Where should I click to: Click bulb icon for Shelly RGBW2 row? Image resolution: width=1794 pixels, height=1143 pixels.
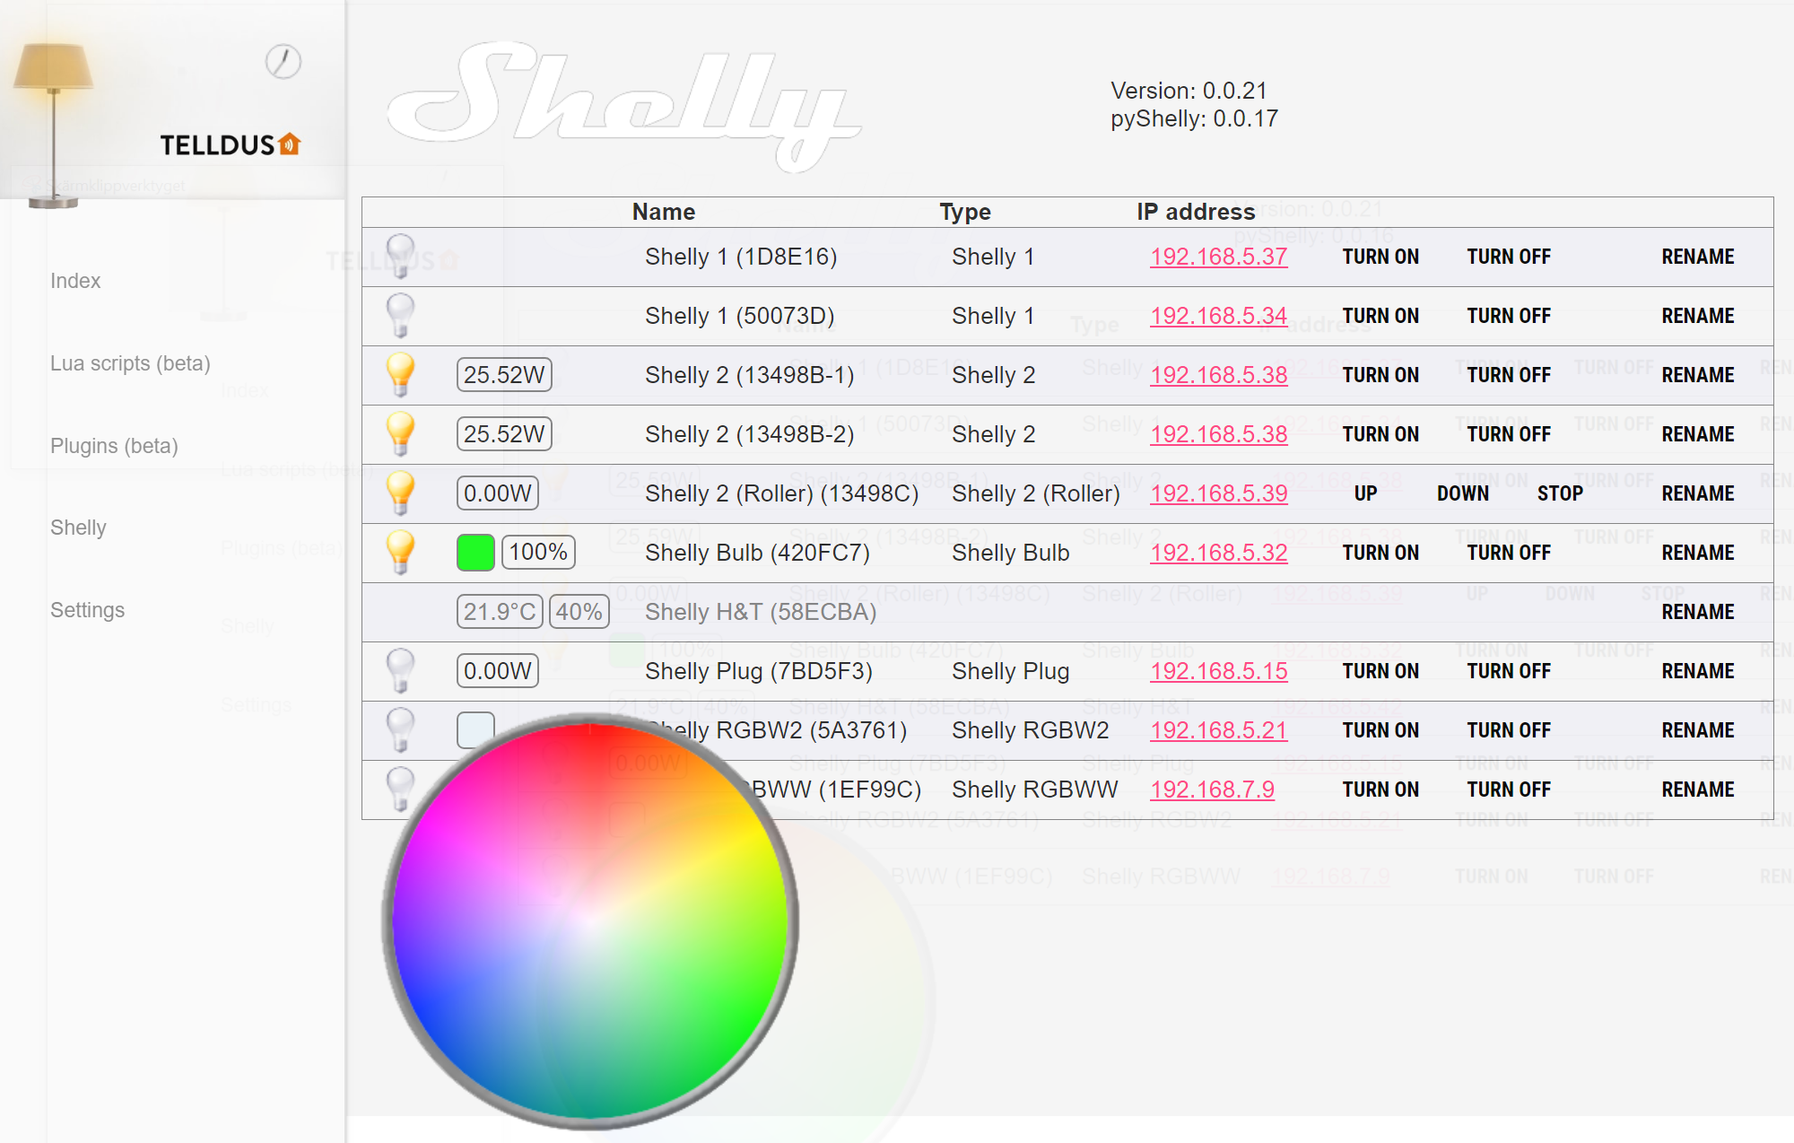(400, 729)
